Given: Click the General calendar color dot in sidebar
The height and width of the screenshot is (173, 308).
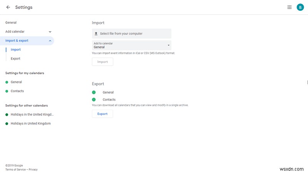Looking at the screenshot, I should click(x=7, y=82).
